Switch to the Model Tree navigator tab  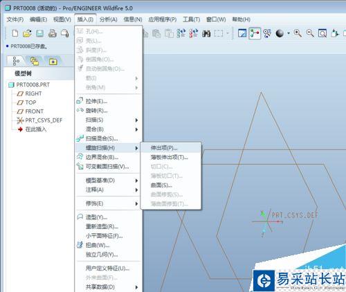click(x=16, y=62)
